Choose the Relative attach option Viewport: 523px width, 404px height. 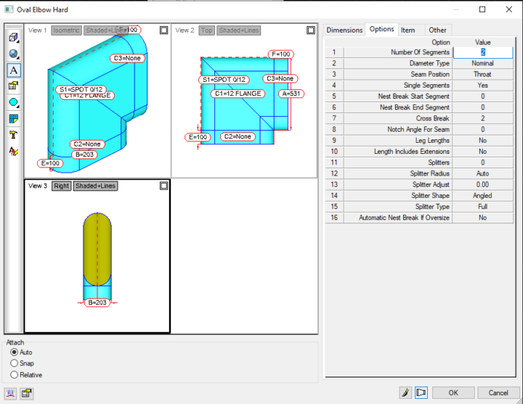pos(15,375)
